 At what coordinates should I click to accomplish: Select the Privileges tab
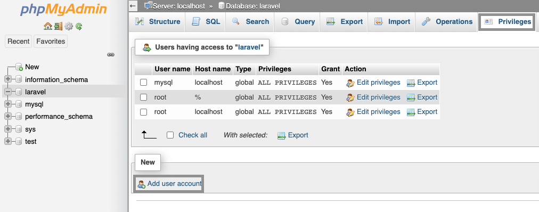point(507,22)
